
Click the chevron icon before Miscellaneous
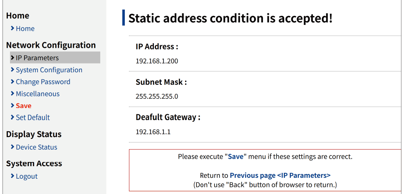[x=12, y=94]
